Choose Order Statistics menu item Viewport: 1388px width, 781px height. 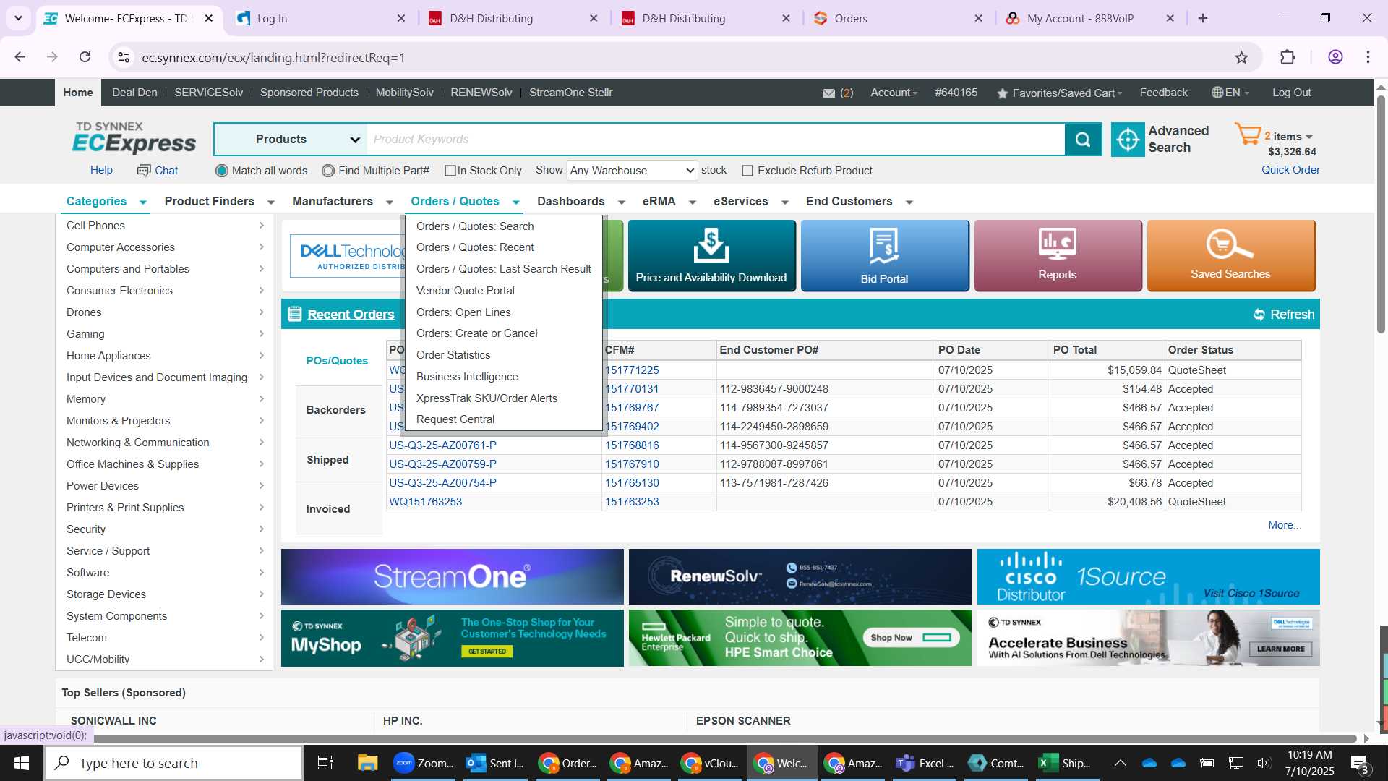(453, 355)
